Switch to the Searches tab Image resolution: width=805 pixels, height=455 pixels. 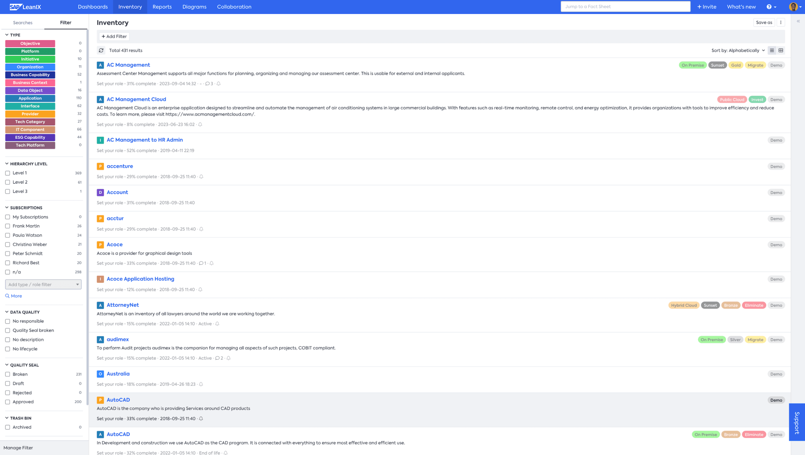coord(23,22)
